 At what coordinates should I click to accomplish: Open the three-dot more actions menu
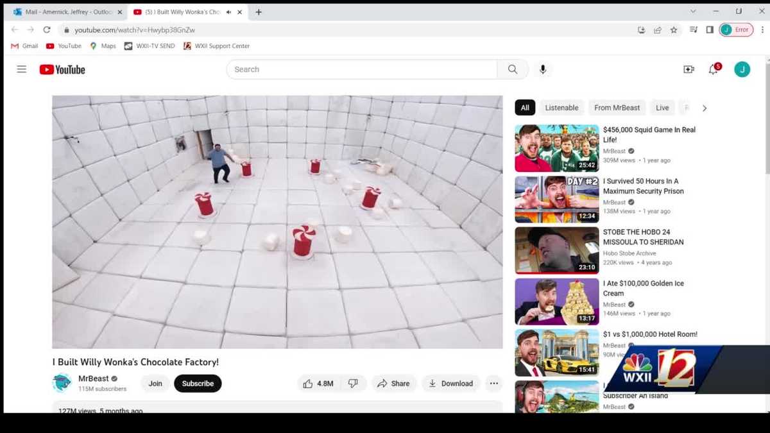493,383
